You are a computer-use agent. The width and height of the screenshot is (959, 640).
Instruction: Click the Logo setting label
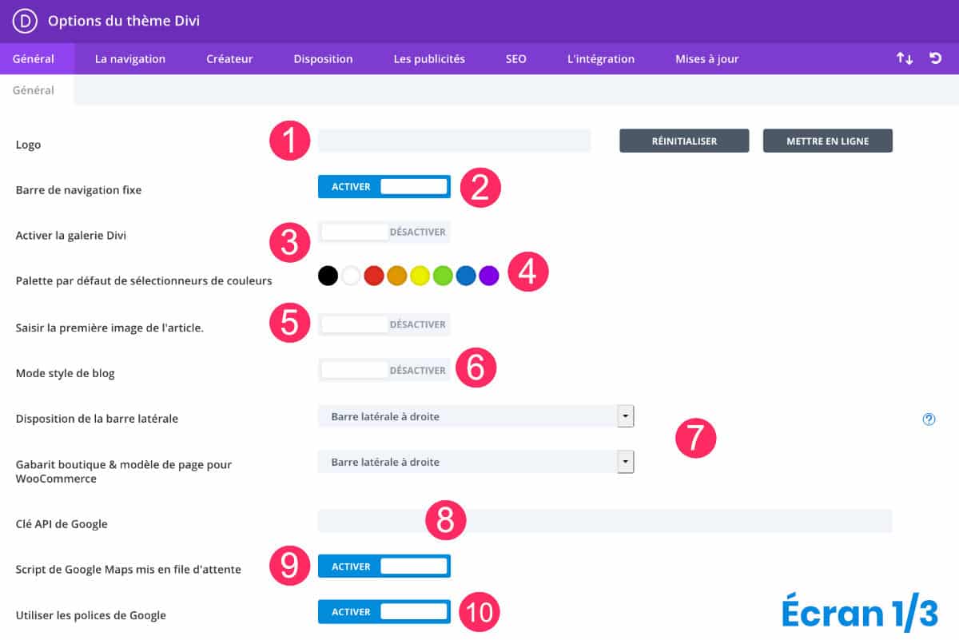[28, 145]
